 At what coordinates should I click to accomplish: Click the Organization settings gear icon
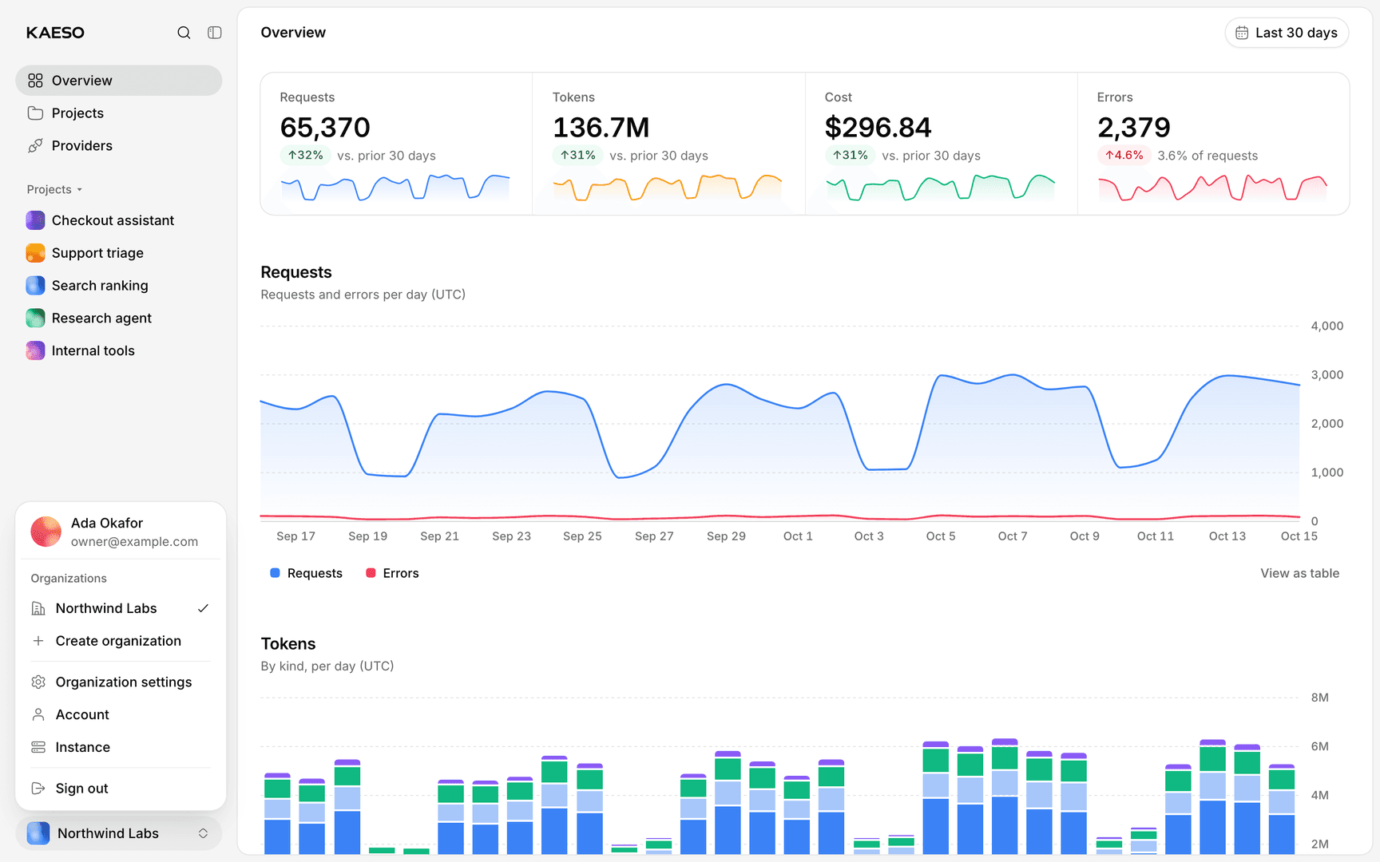[38, 682]
